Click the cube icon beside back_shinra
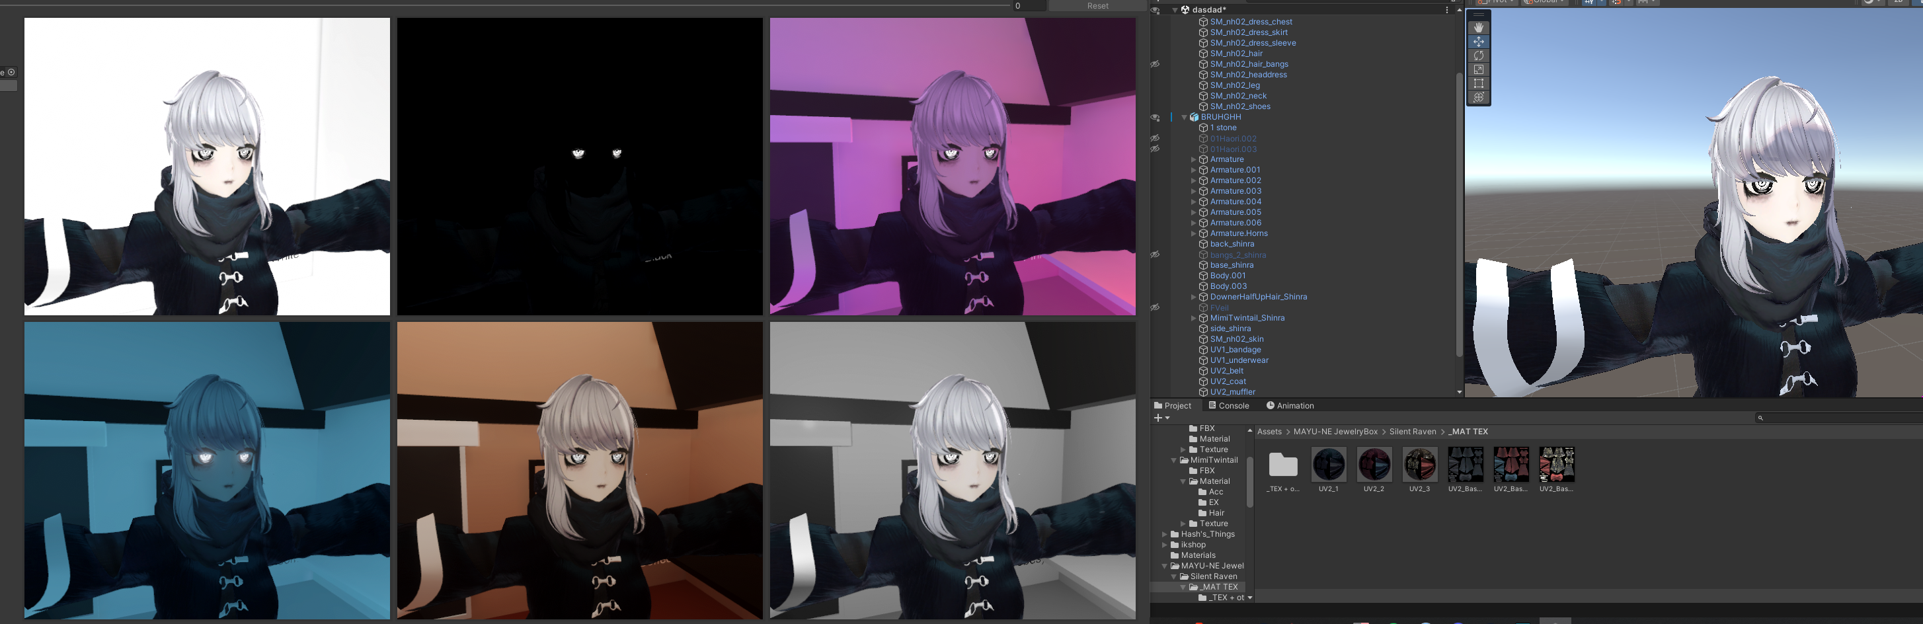 [1203, 244]
